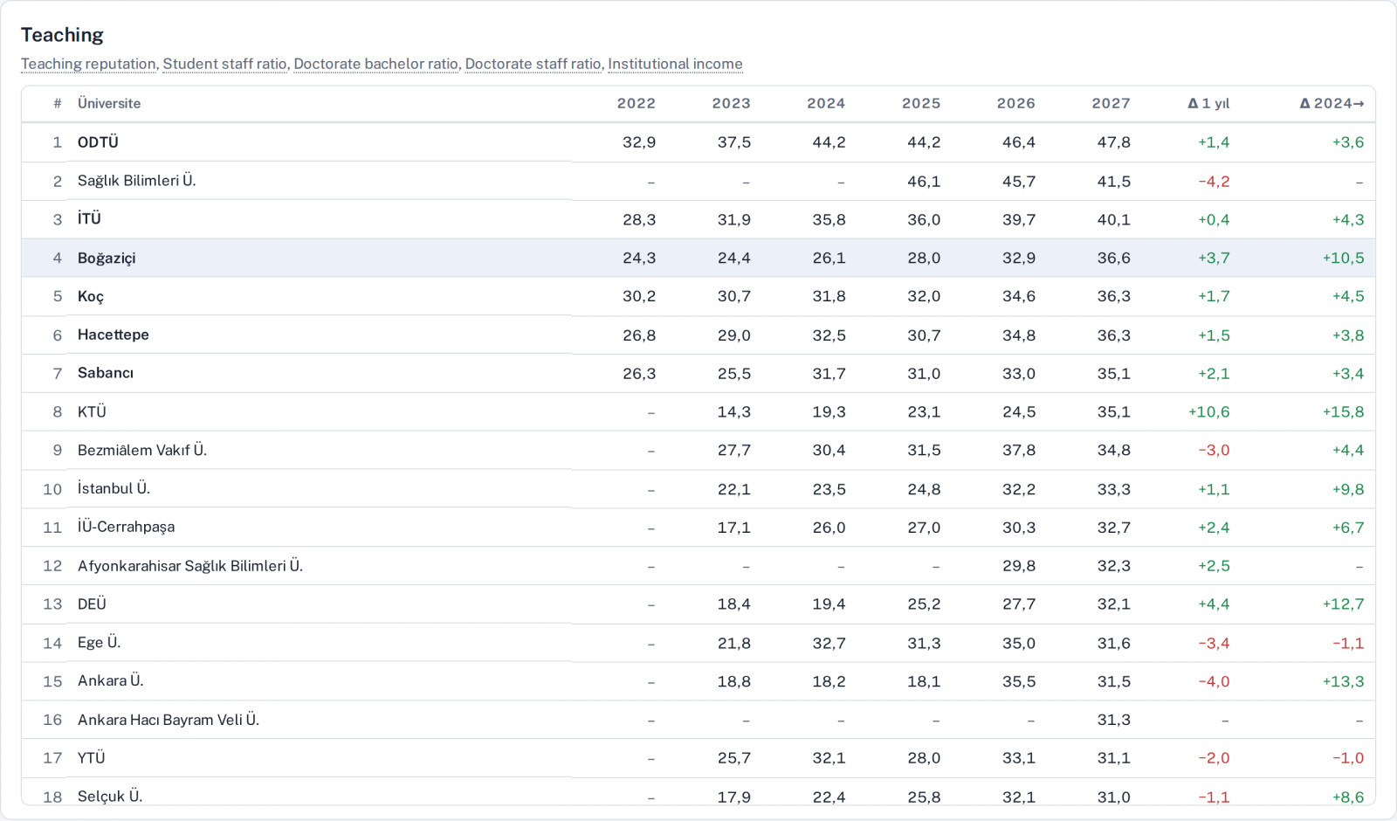The image size is (1397, 821).
Task: Select the Selçuk Ü. row name
Action: point(110,797)
